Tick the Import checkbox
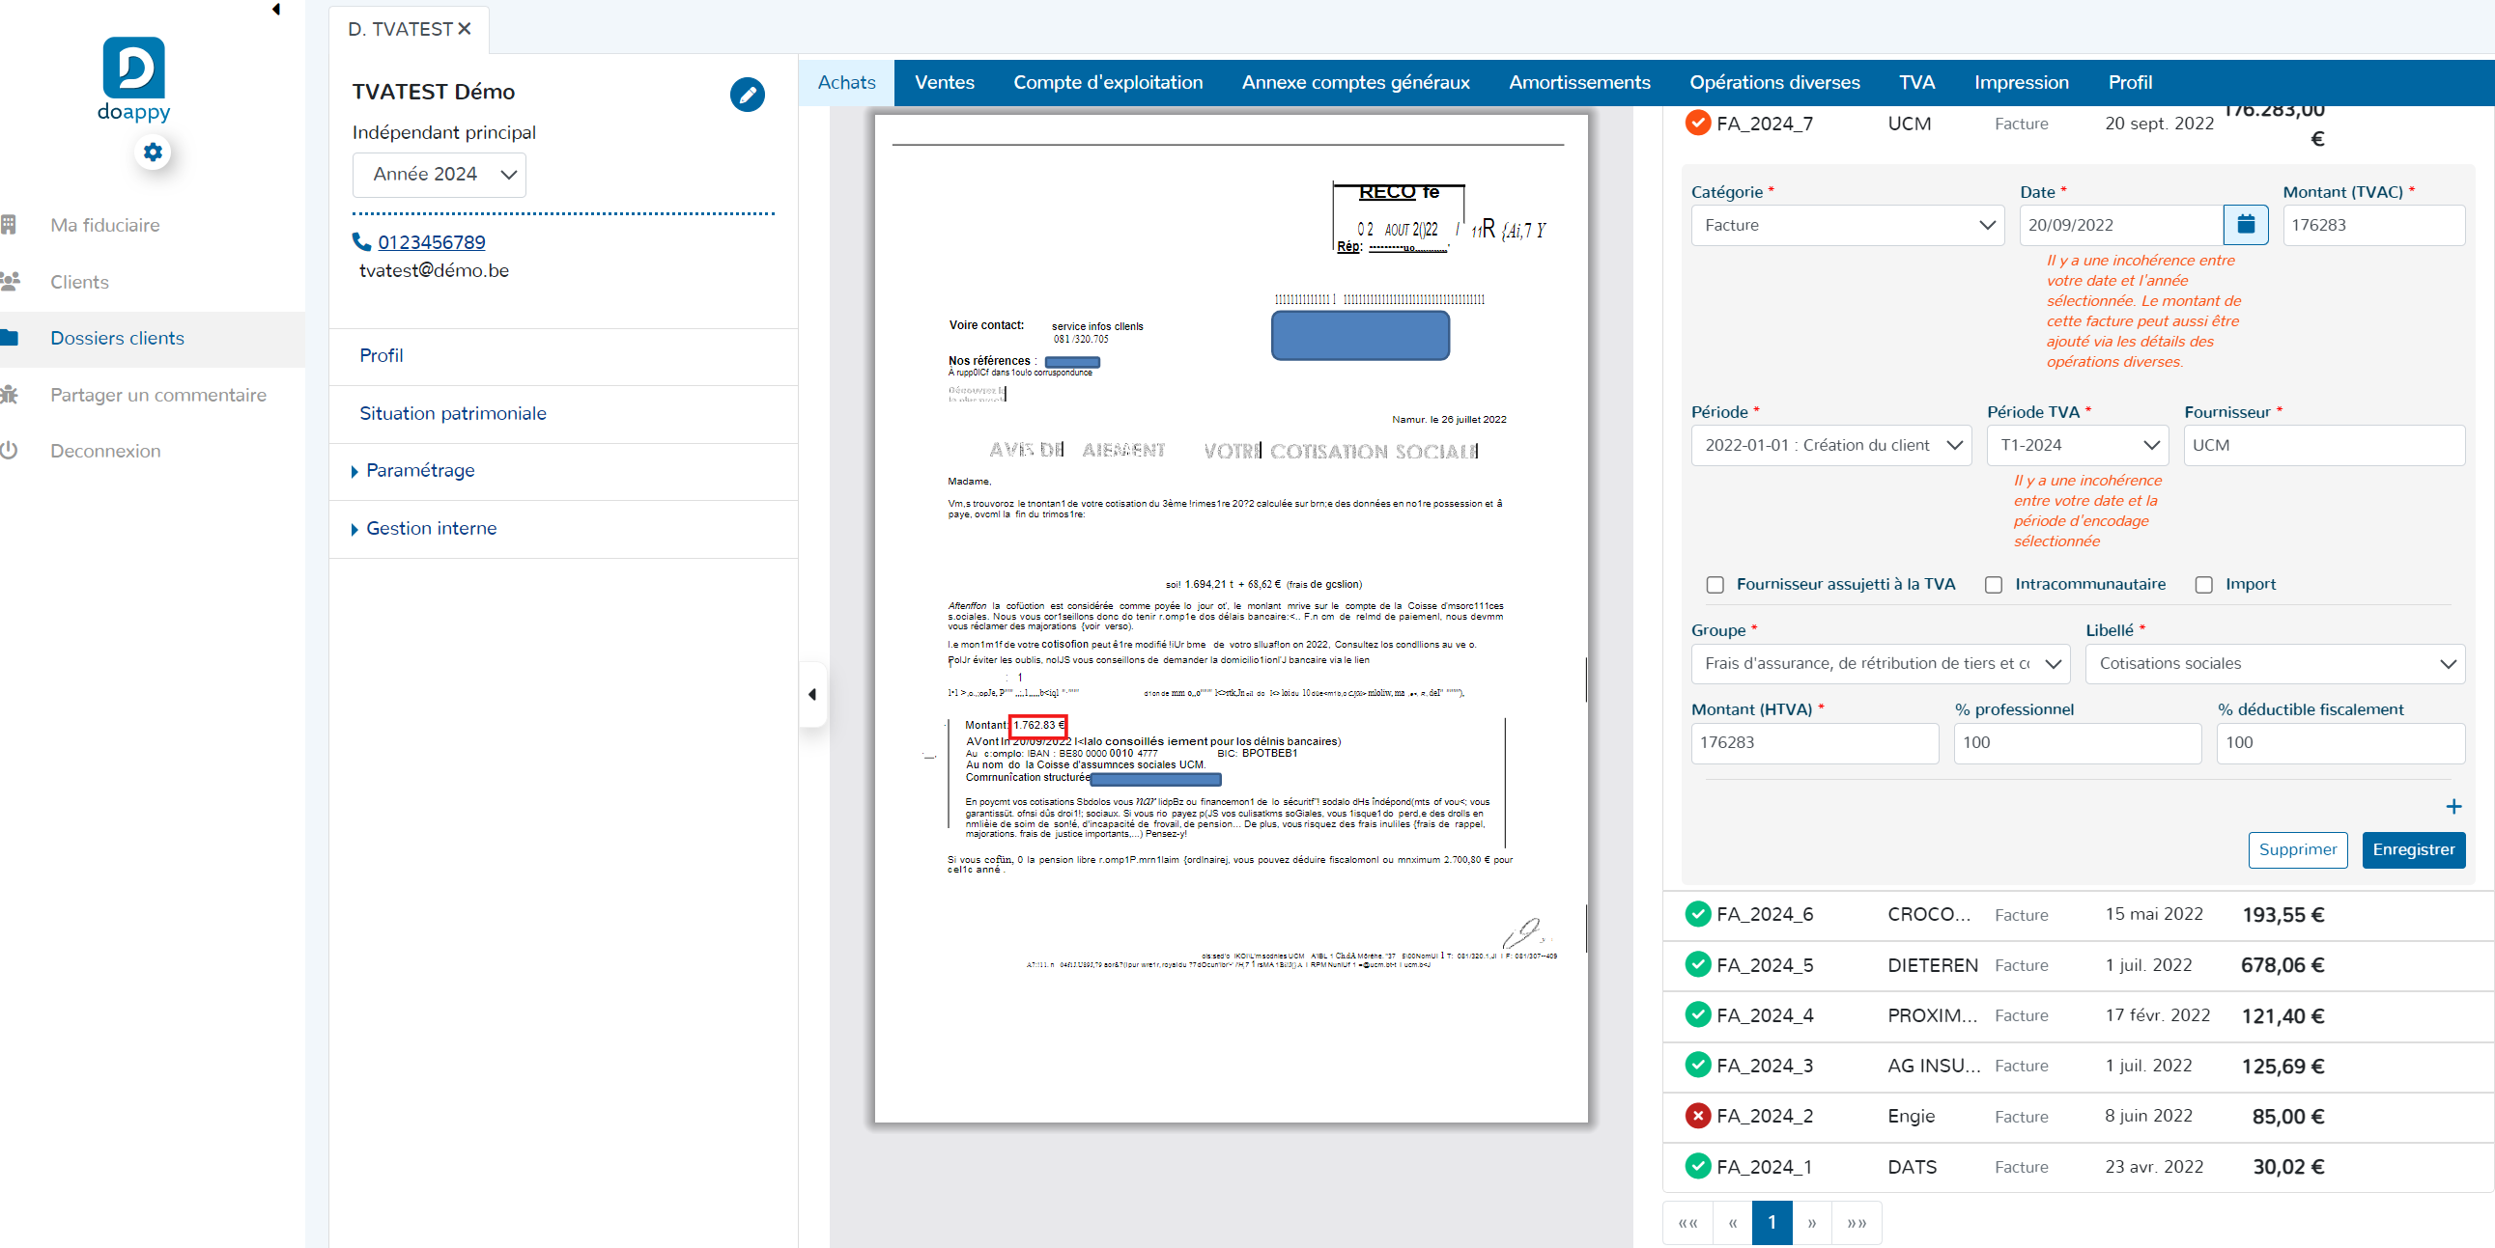This screenshot has width=2495, height=1248. [x=2203, y=585]
